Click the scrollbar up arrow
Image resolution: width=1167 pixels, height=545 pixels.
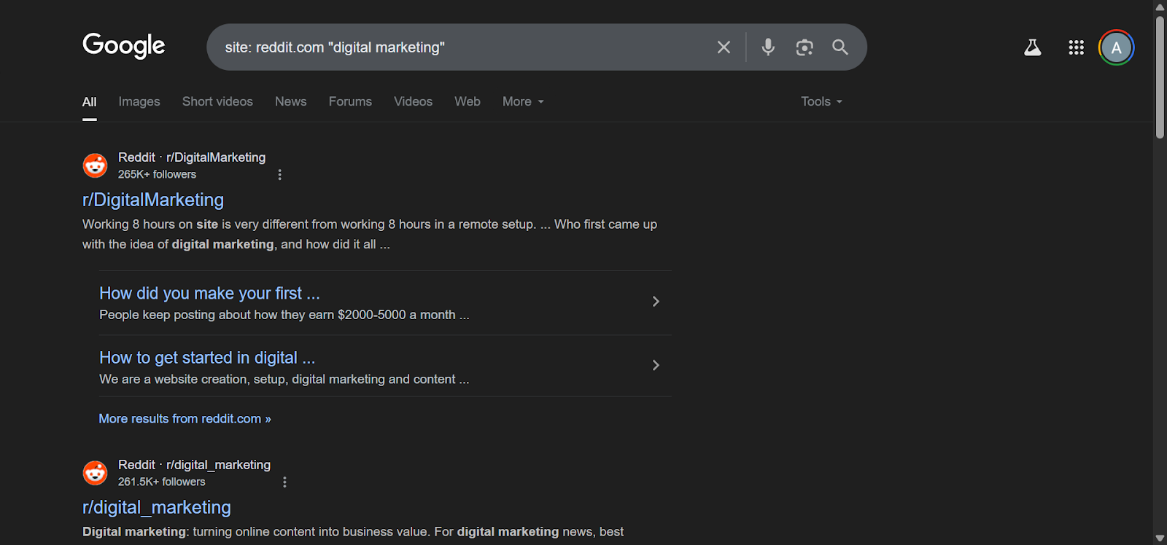[1160, 7]
